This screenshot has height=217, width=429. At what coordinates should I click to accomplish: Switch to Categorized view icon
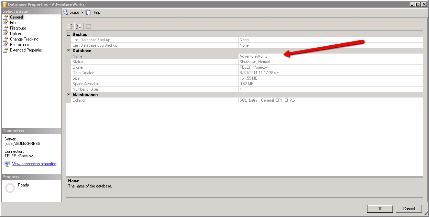coord(70,26)
